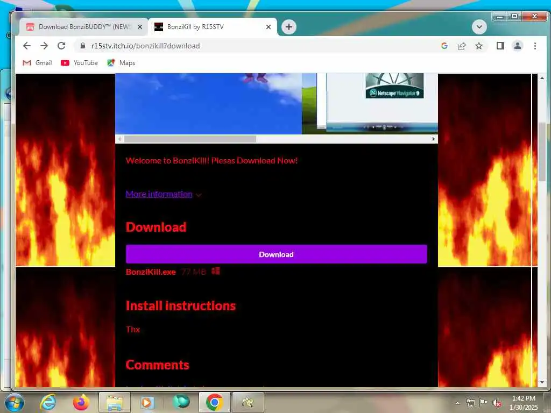The height and width of the screenshot is (413, 551).
Task: Switch to Download BonziBUDDY tab
Action: click(x=83, y=27)
